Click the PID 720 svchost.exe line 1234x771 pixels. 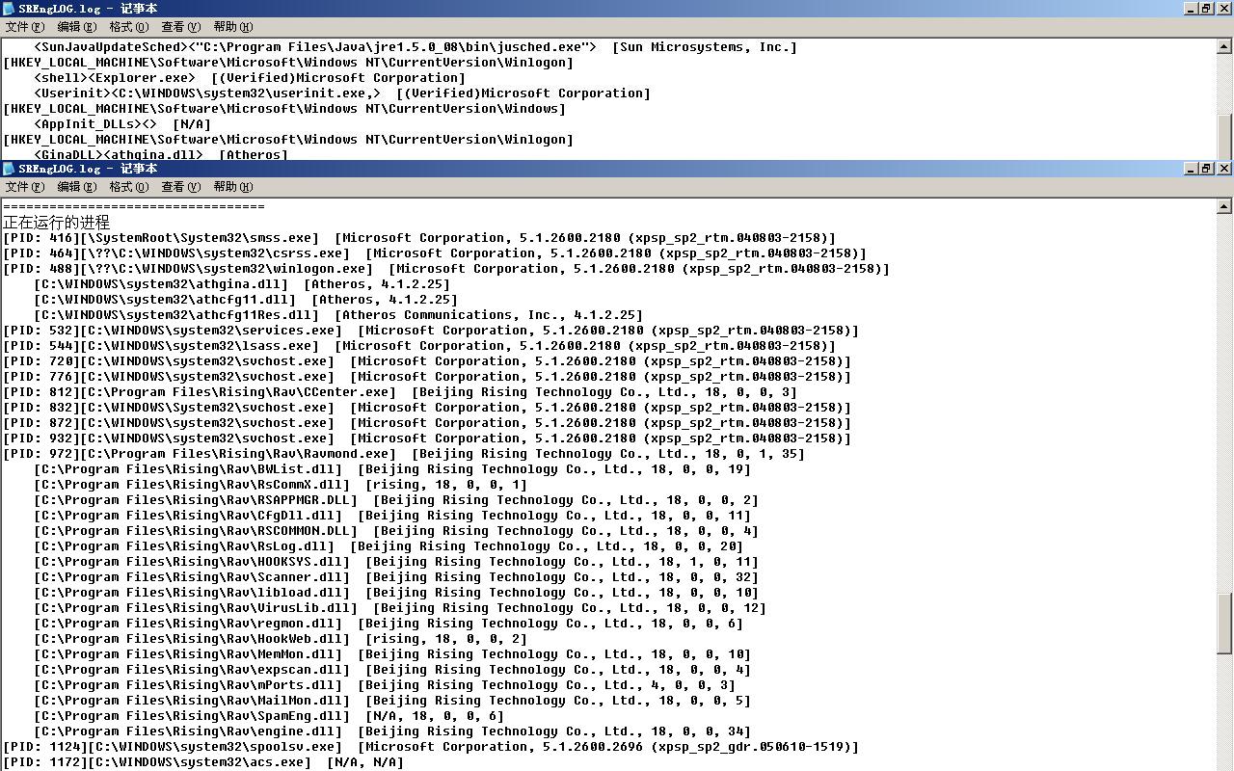427,361
